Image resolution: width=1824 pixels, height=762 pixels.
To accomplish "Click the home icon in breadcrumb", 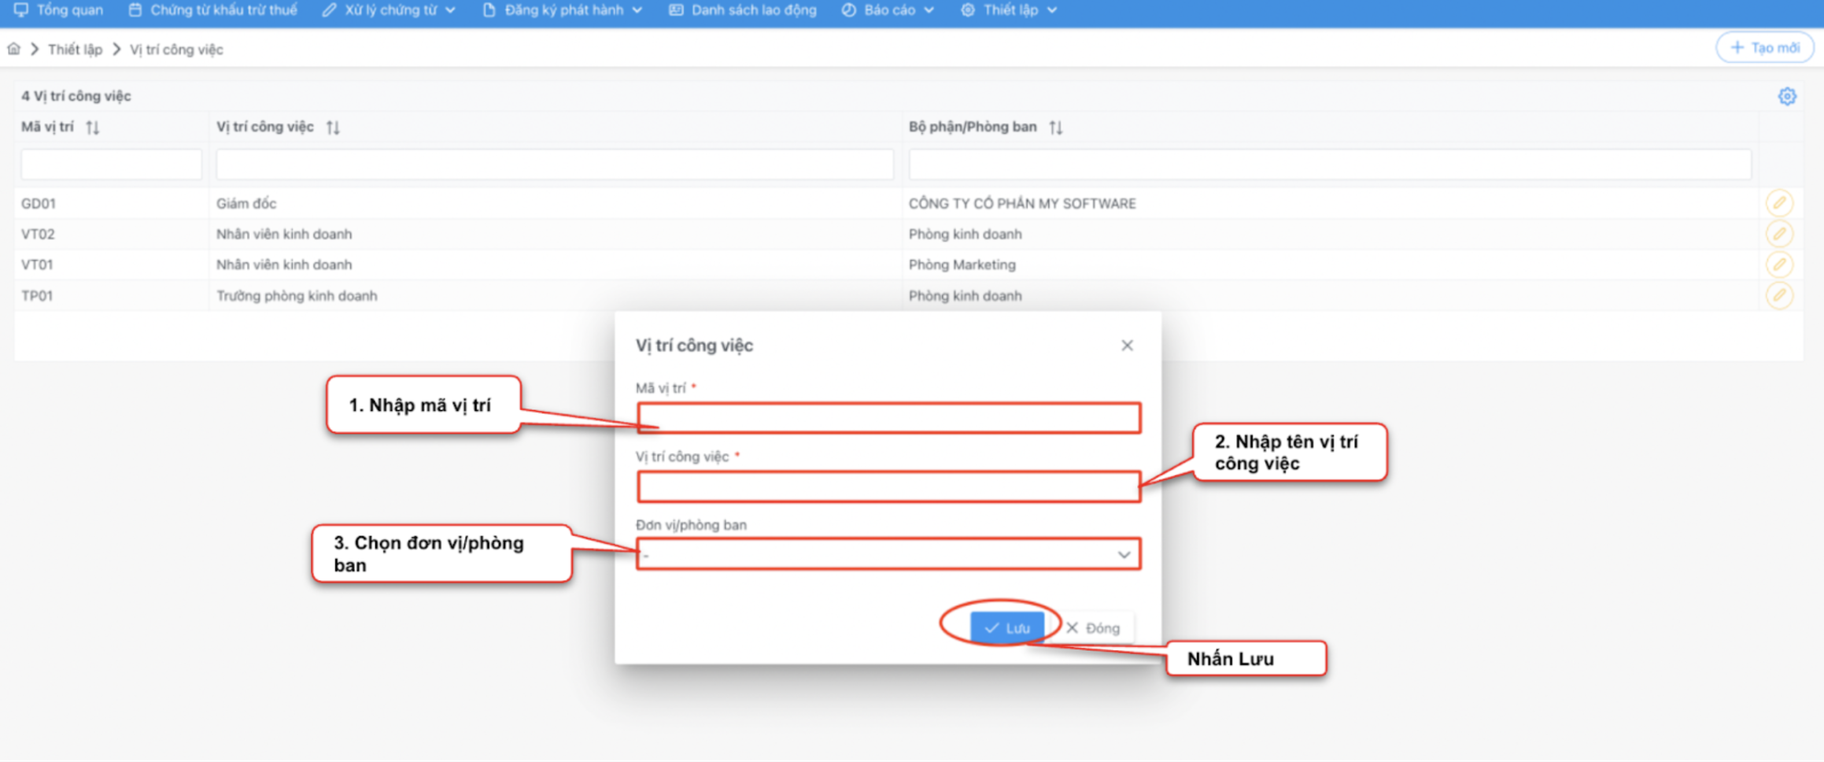I will 13,50.
